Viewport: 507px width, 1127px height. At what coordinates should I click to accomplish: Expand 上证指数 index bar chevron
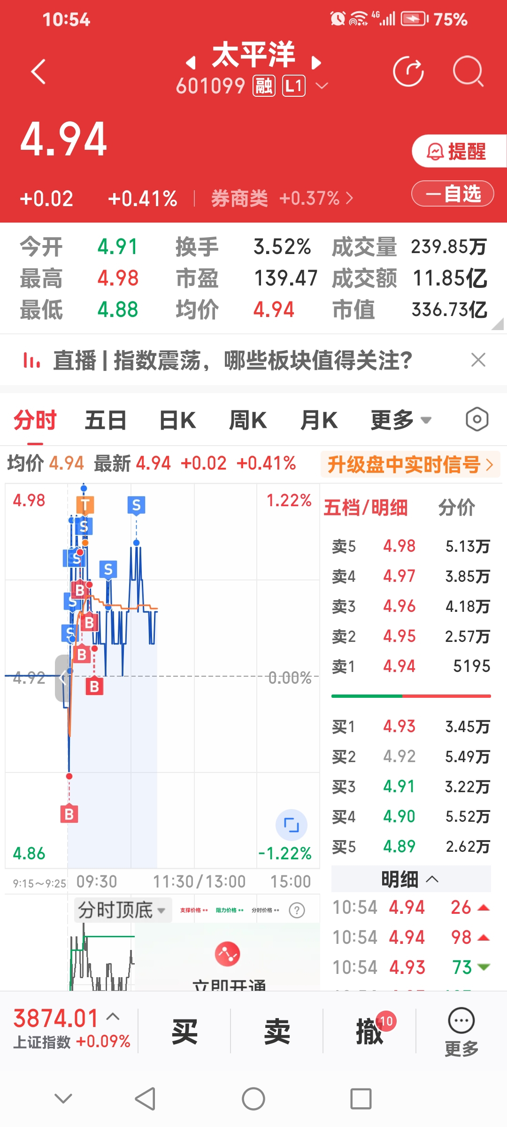pyautogui.click(x=113, y=1017)
